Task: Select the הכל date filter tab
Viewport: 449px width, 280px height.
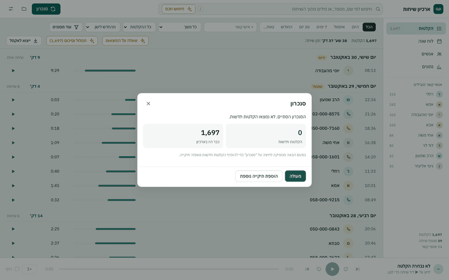Action: pyautogui.click(x=369, y=27)
